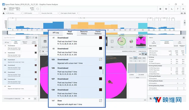
Task: Click the flag icon next to fx button
Action: click(30, 37)
